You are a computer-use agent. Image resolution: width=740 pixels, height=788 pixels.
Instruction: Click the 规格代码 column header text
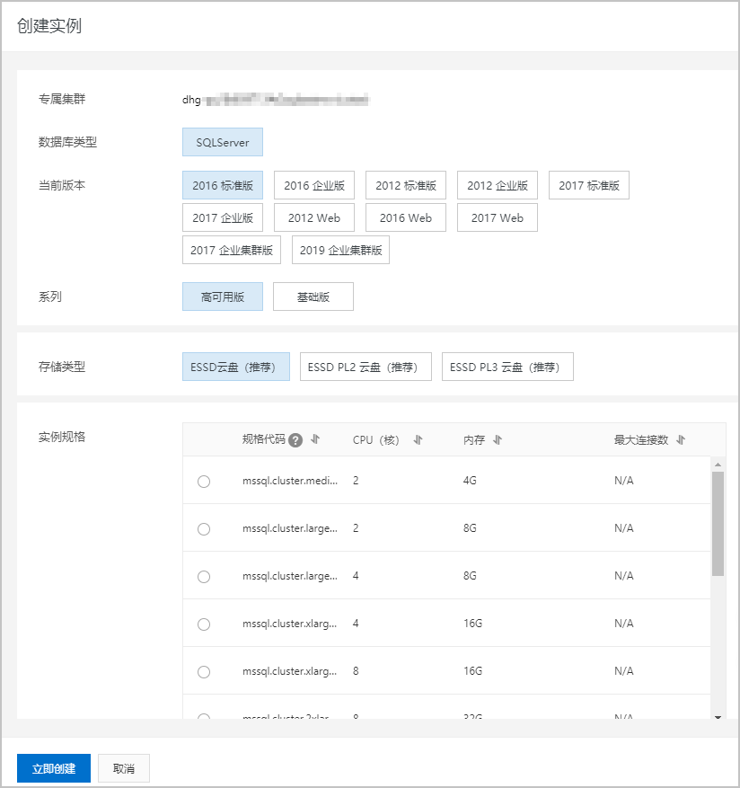click(x=264, y=439)
